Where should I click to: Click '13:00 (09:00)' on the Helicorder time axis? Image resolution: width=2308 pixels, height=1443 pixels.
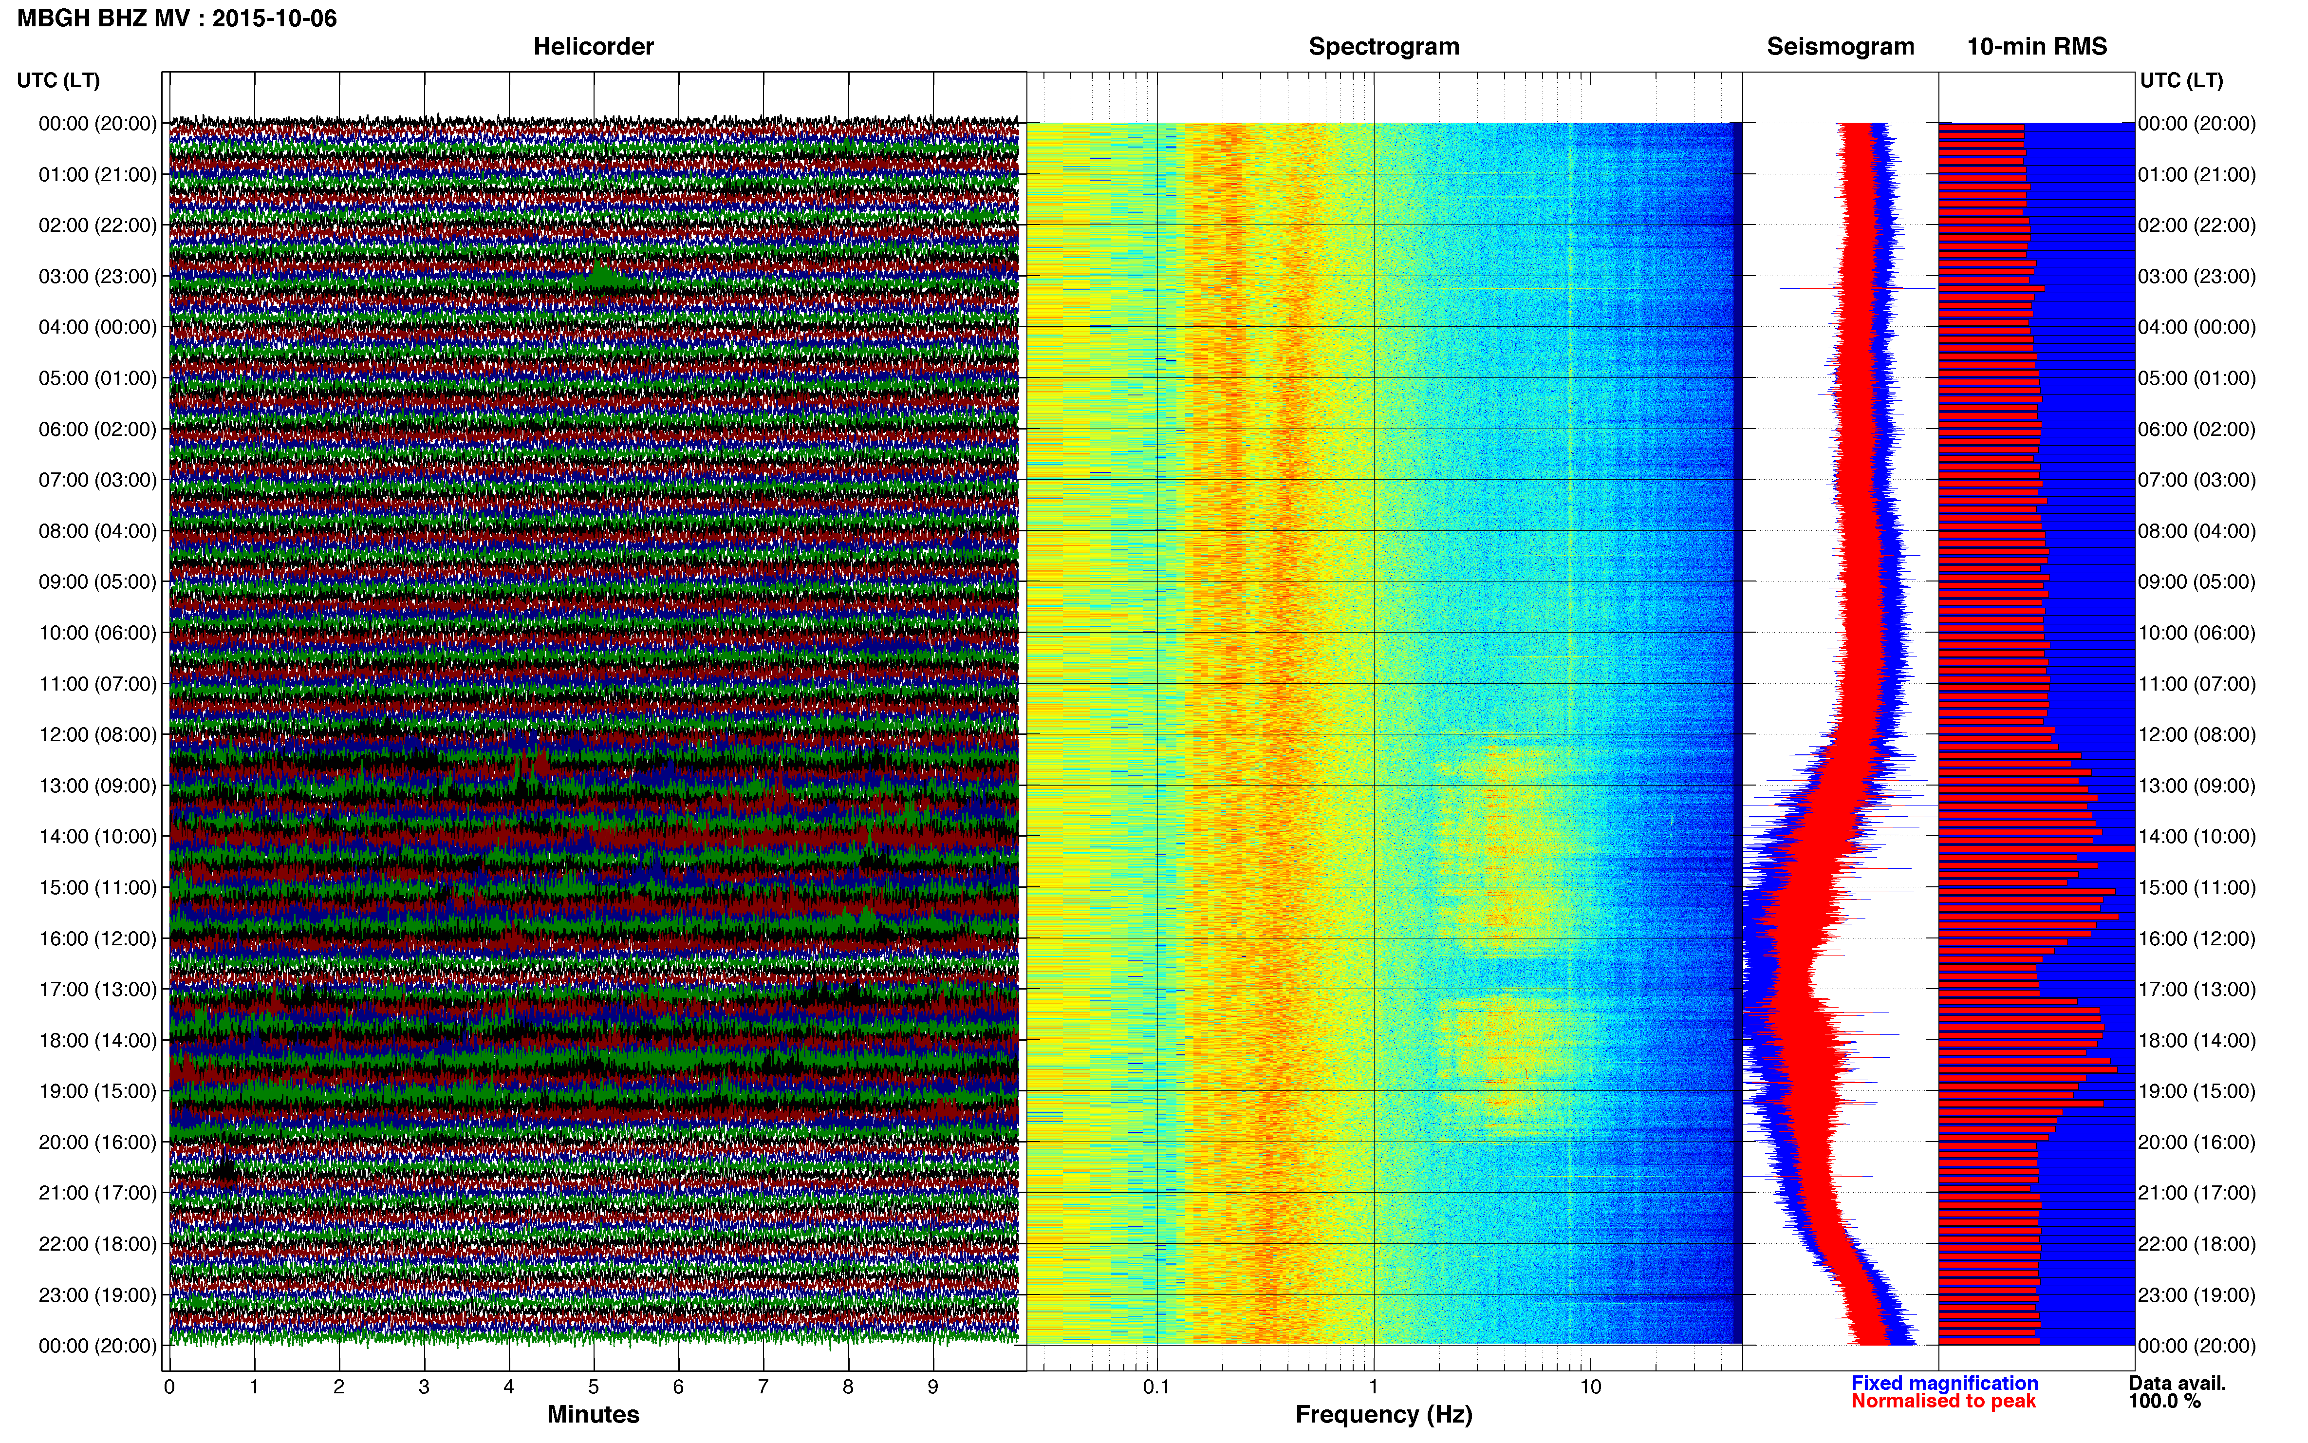tap(97, 786)
